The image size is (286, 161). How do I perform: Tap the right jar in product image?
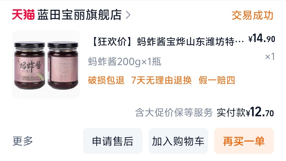63,66
